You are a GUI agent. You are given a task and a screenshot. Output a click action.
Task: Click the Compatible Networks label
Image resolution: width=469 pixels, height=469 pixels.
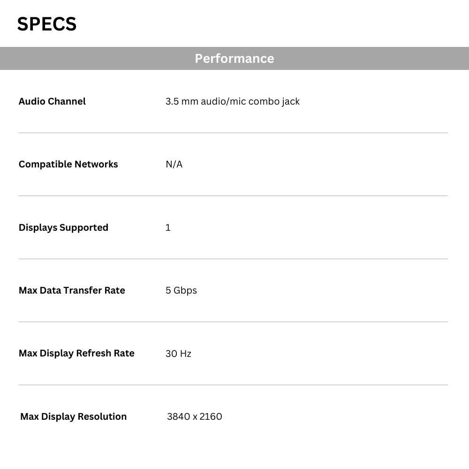68,164
